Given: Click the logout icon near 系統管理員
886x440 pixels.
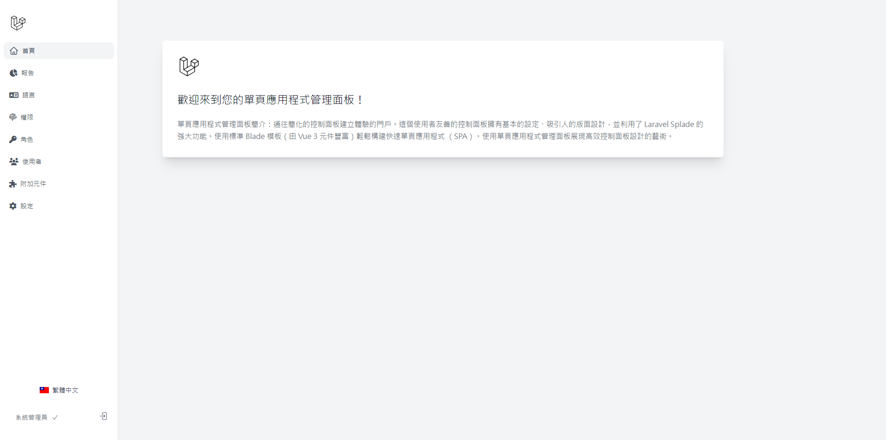Looking at the screenshot, I should click(103, 416).
